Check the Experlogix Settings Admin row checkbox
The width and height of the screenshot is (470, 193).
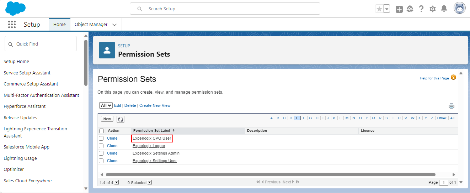coord(101,153)
